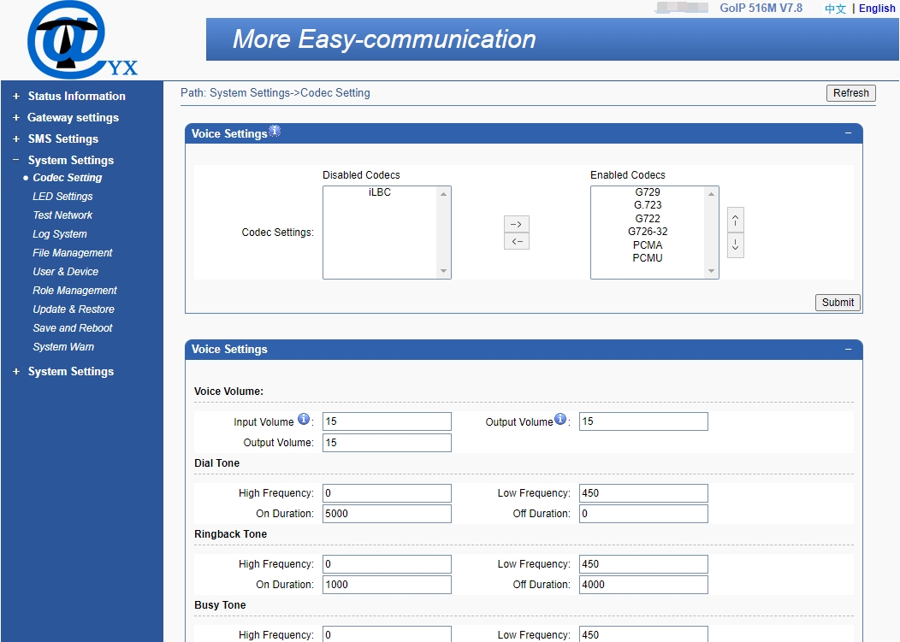Click inside the Input Volume field
Image resolution: width=900 pixels, height=642 pixels.
pyautogui.click(x=386, y=421)
